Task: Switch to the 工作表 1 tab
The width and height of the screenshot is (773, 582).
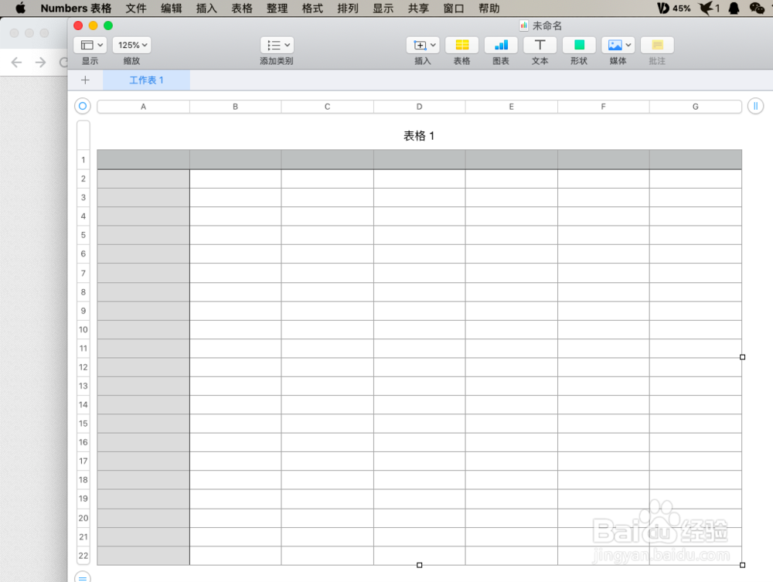Action: pyautogui.click(x=146, y=80)
